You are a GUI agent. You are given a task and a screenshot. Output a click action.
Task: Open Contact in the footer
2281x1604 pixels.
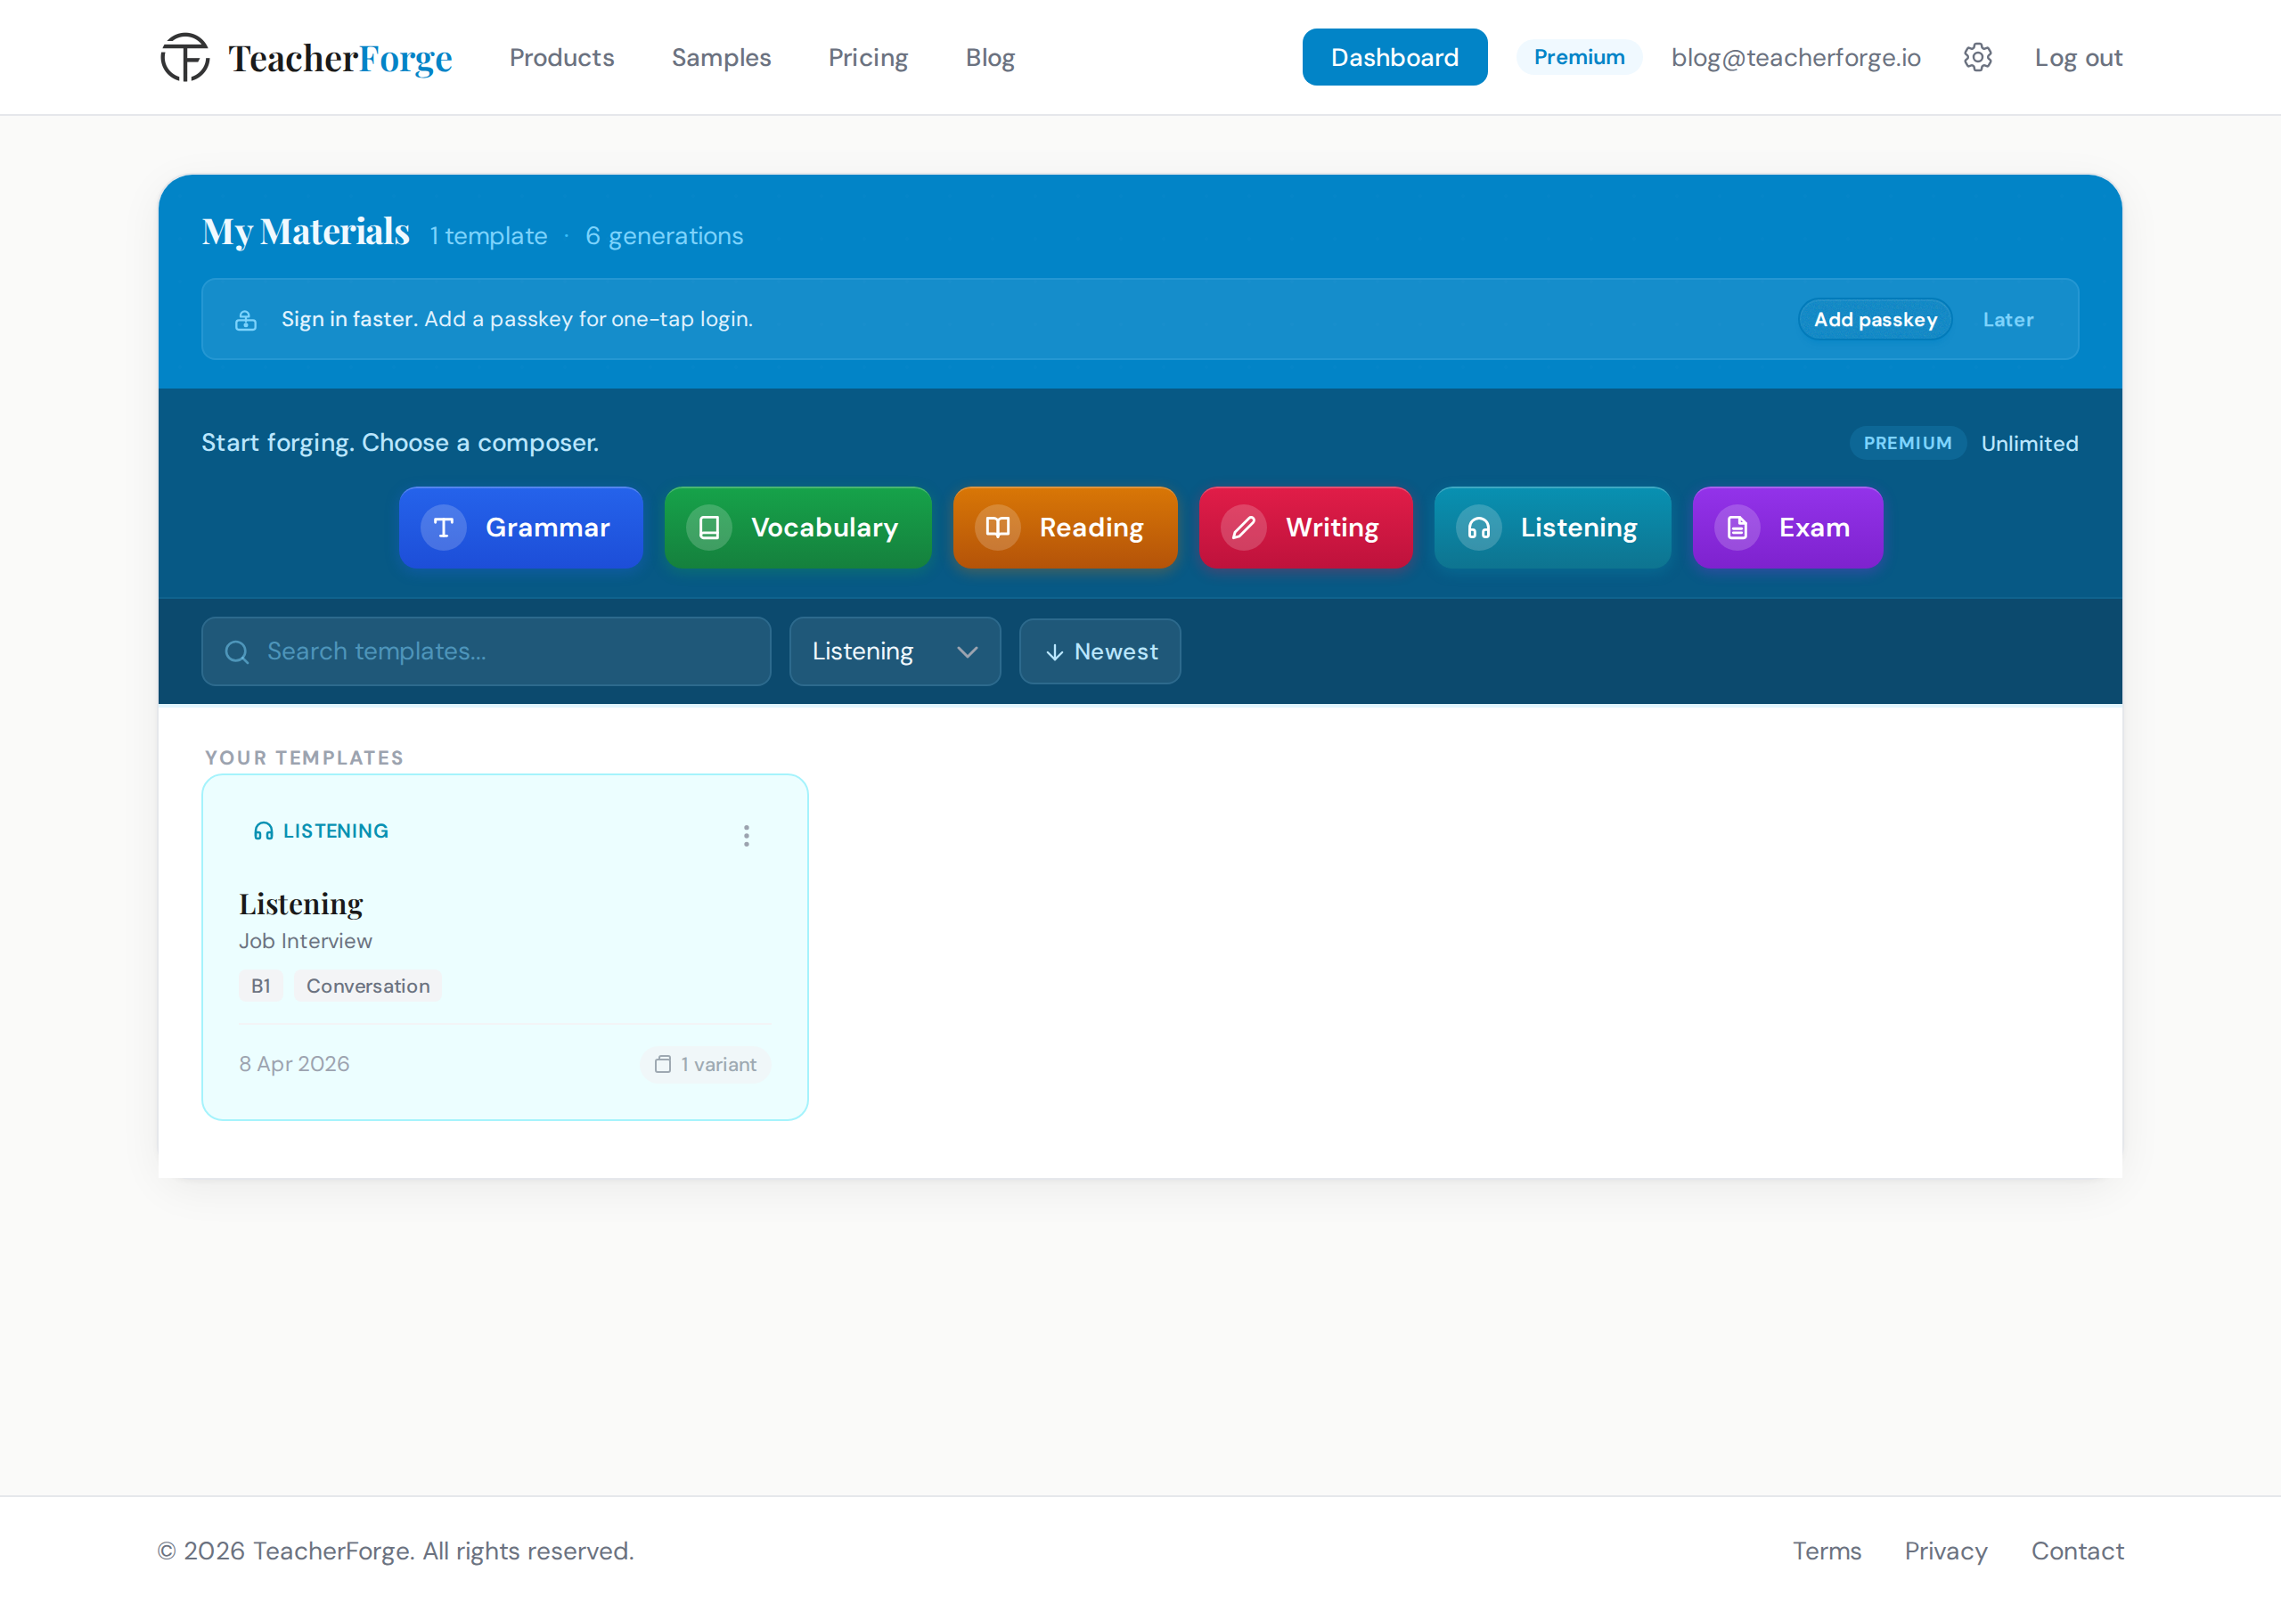tap(2077, 1551)
